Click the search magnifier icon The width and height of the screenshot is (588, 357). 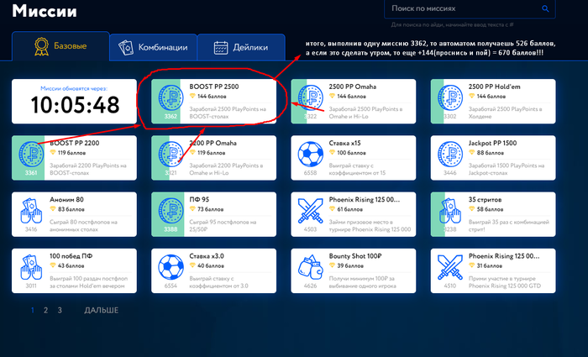(x=545, y=8)
